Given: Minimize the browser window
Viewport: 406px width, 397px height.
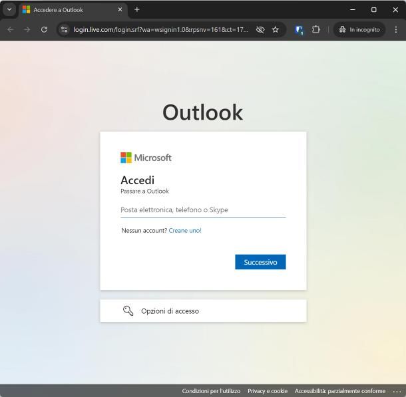Looking at the screenshot, I should [352, 9].
